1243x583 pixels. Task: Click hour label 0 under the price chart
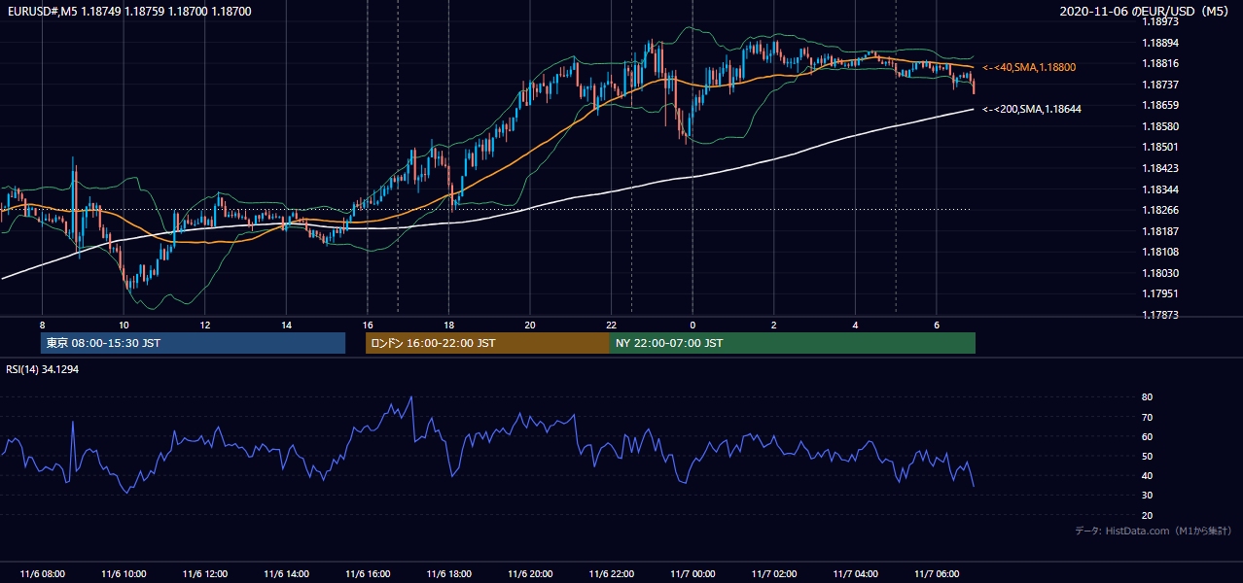click(693, 325)
